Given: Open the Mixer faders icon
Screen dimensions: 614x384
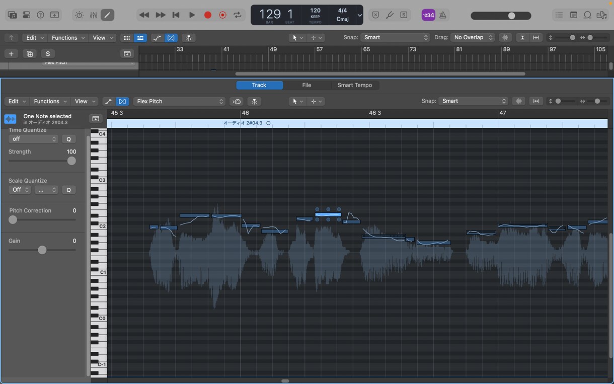Looking at the screenshot, I should click(94, 15).
